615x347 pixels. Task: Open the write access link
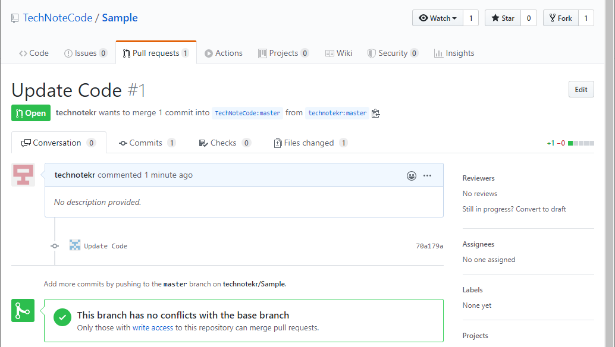(153, 328)
